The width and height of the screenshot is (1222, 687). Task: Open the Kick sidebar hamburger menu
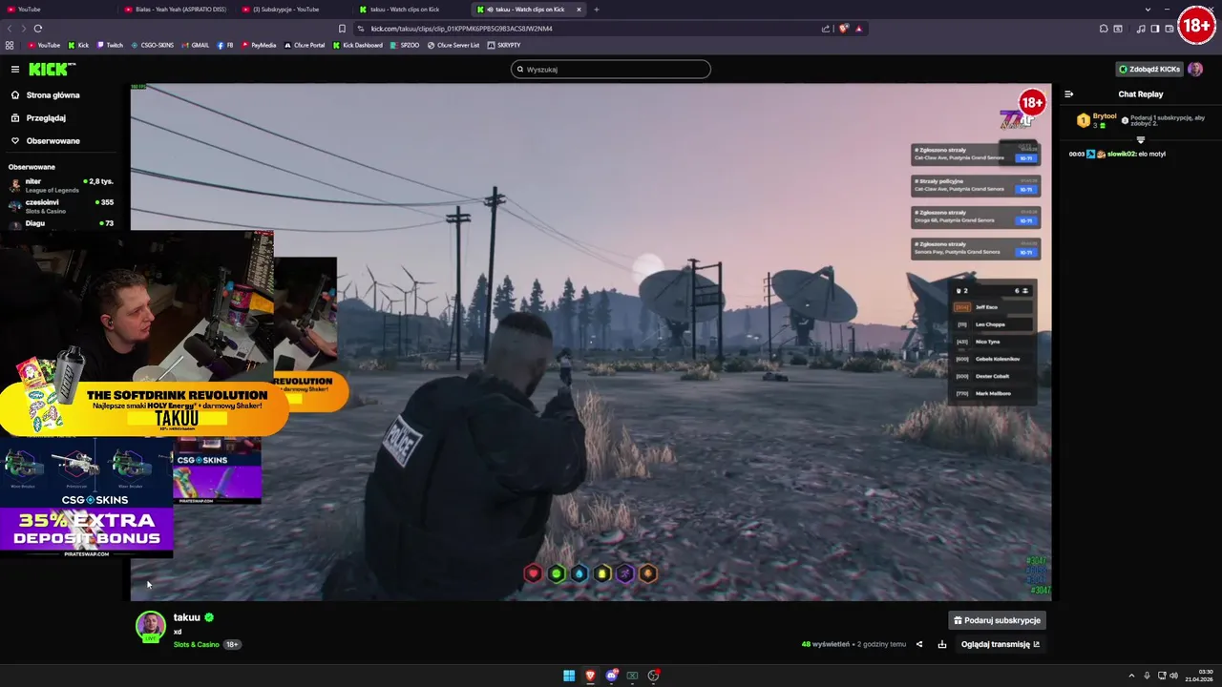click(15, 69)
